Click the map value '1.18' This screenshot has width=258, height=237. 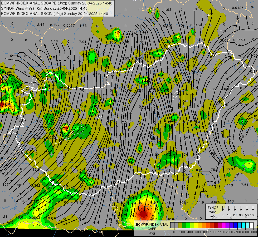click(54, 41)
